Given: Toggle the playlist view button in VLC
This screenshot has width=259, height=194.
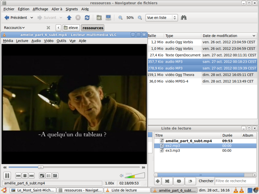Looking at the screenshot, I should coord(48,176).
